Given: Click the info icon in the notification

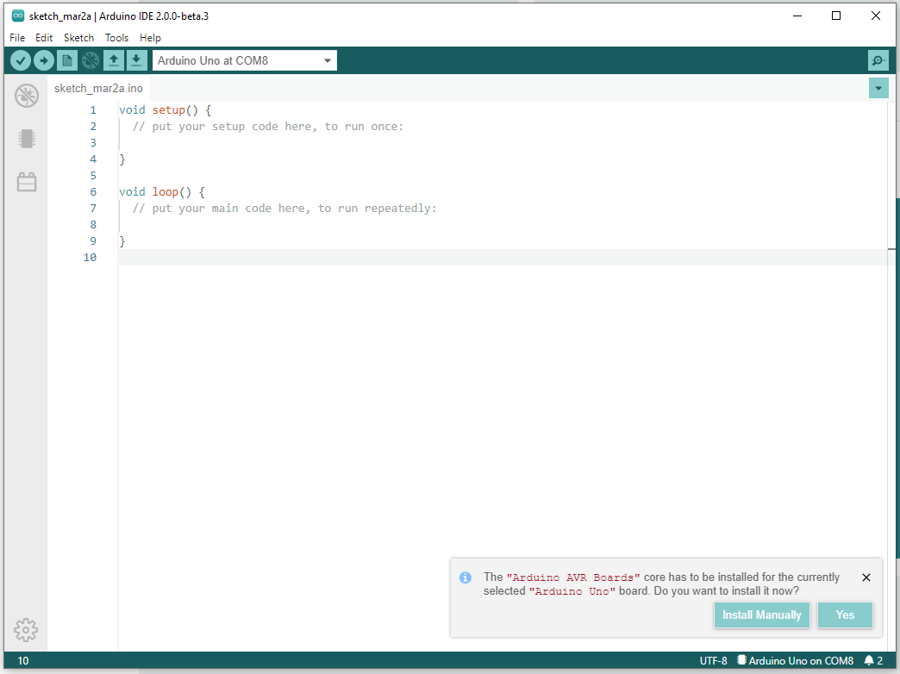Looking at the screenshot, I should [x=466, y=577].
